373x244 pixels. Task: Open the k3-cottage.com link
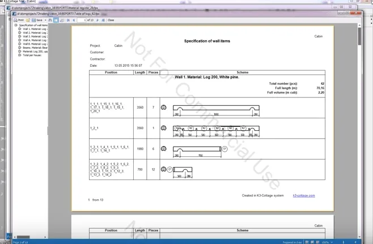[x=304, y=195]
